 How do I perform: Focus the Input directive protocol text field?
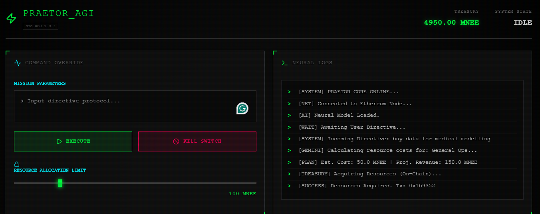pos(135,106)
